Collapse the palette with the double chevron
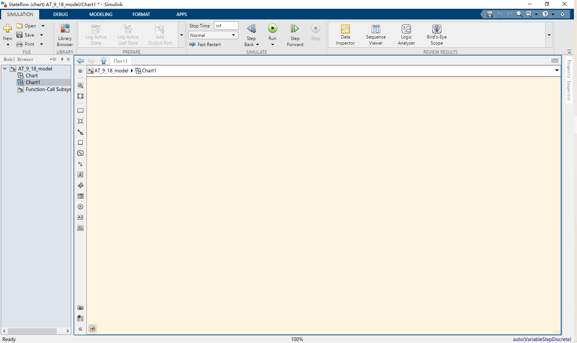Screen dimensions: 577x343 coord(80,329)
